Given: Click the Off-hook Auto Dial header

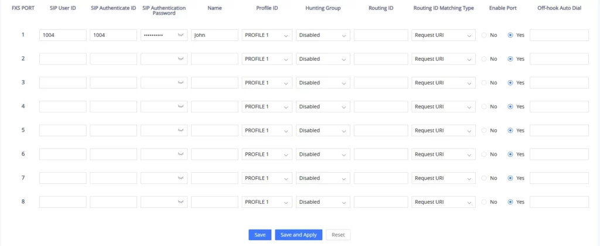Looking at the screenshot, I should 560,8.
